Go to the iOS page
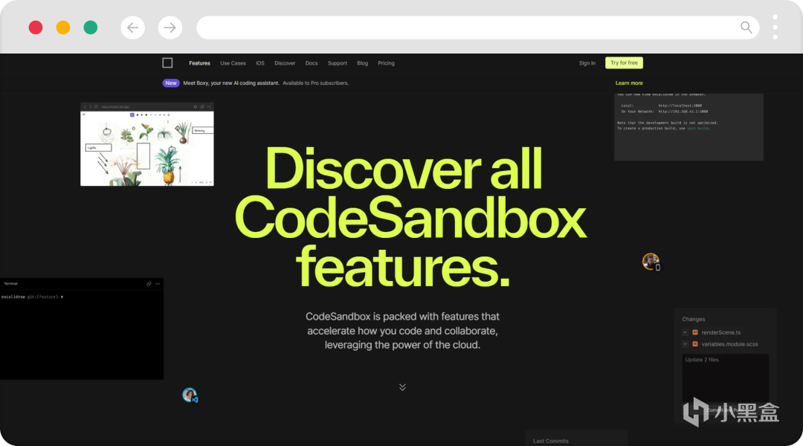Screen dimensions: 803x446 (260, 63)
